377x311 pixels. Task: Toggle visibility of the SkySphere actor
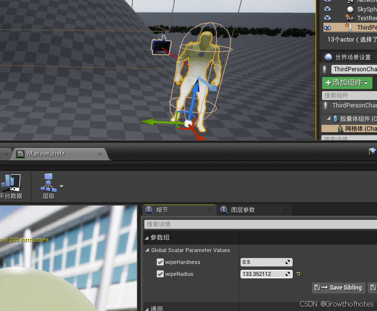327,9
